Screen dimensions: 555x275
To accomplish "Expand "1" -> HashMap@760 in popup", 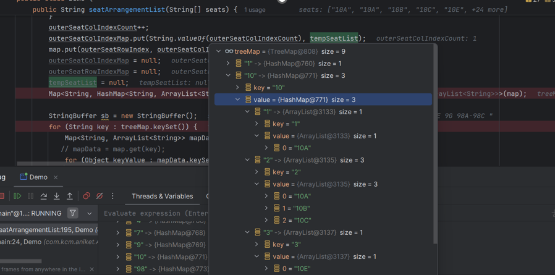I will (x=228, y=64).
